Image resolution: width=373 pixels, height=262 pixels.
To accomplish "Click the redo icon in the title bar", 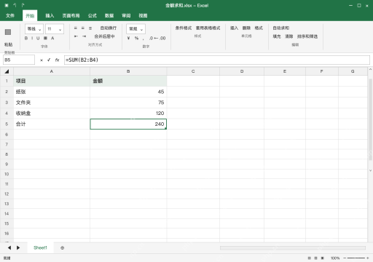I will pos(23,5).
